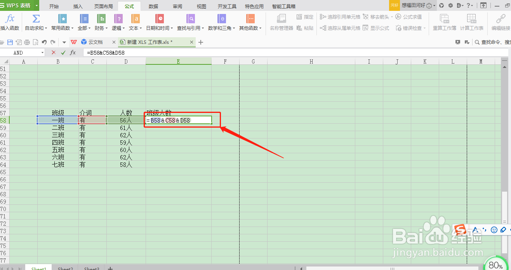This screenshot has width=511, height=270.
Task: Expand the AutoSum (自动求和) dropdown arrow
Action: [46, 28]
